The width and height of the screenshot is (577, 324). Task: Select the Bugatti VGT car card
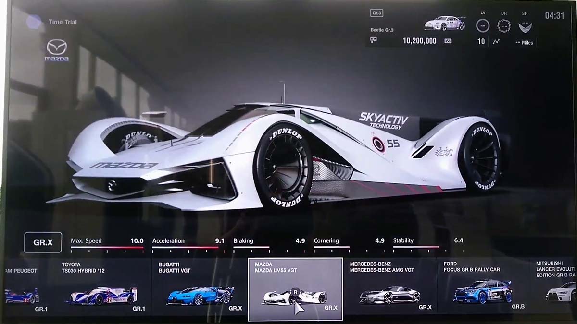(x=199, y=287)
